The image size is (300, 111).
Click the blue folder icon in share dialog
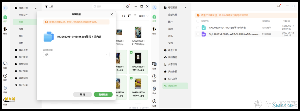[49, 36]
